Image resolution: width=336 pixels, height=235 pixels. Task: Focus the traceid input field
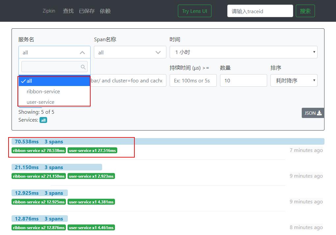[x=260, y=11]
